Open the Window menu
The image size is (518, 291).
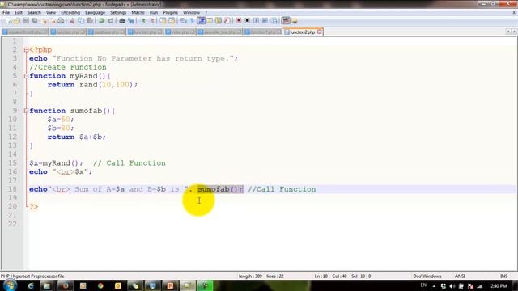(x=191, y=13)
